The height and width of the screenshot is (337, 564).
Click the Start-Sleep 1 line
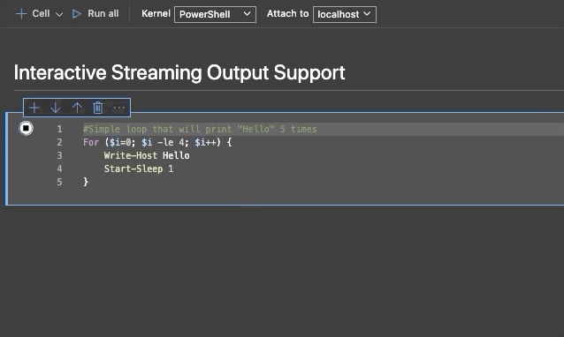click(x=139, y=169)
